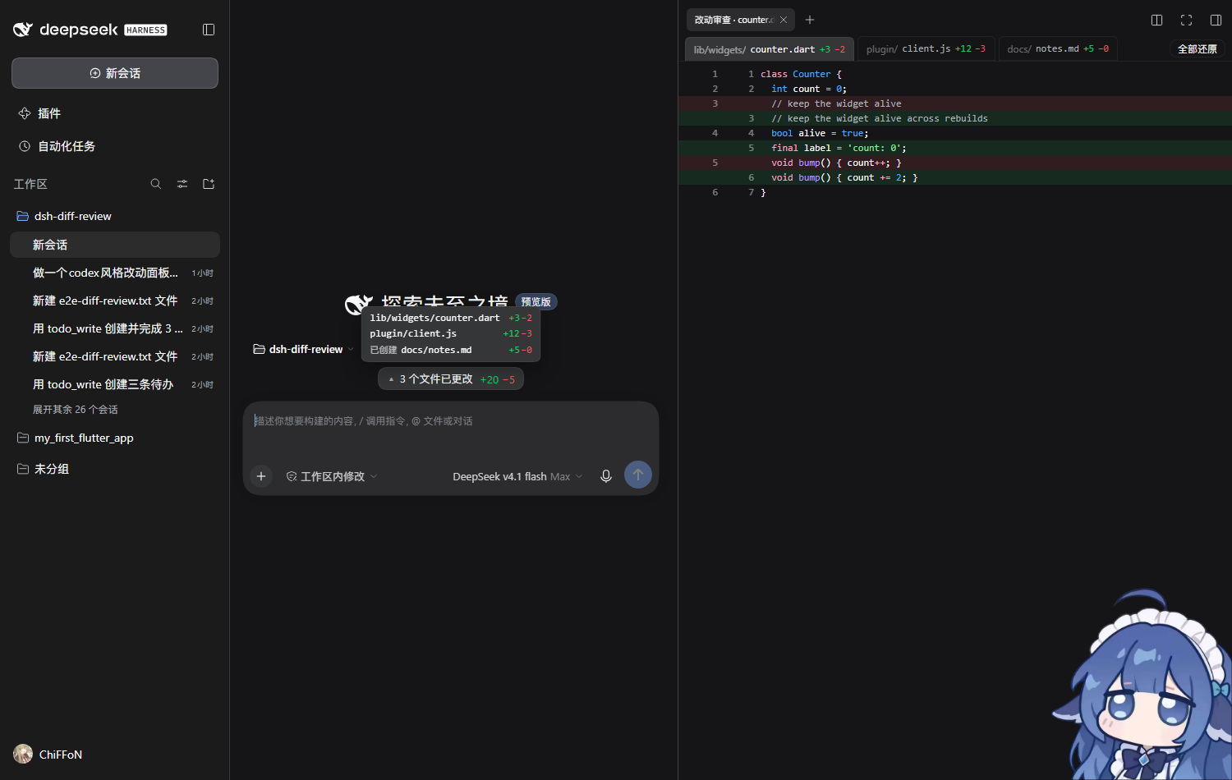The width and height of the screenshot is (1232, 780).
Task: Send message with arrow button
Action: [638, 475]
